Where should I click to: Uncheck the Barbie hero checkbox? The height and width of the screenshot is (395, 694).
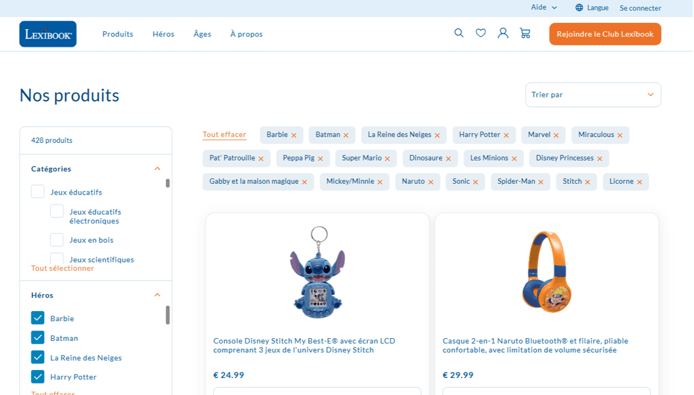[38, 318]
